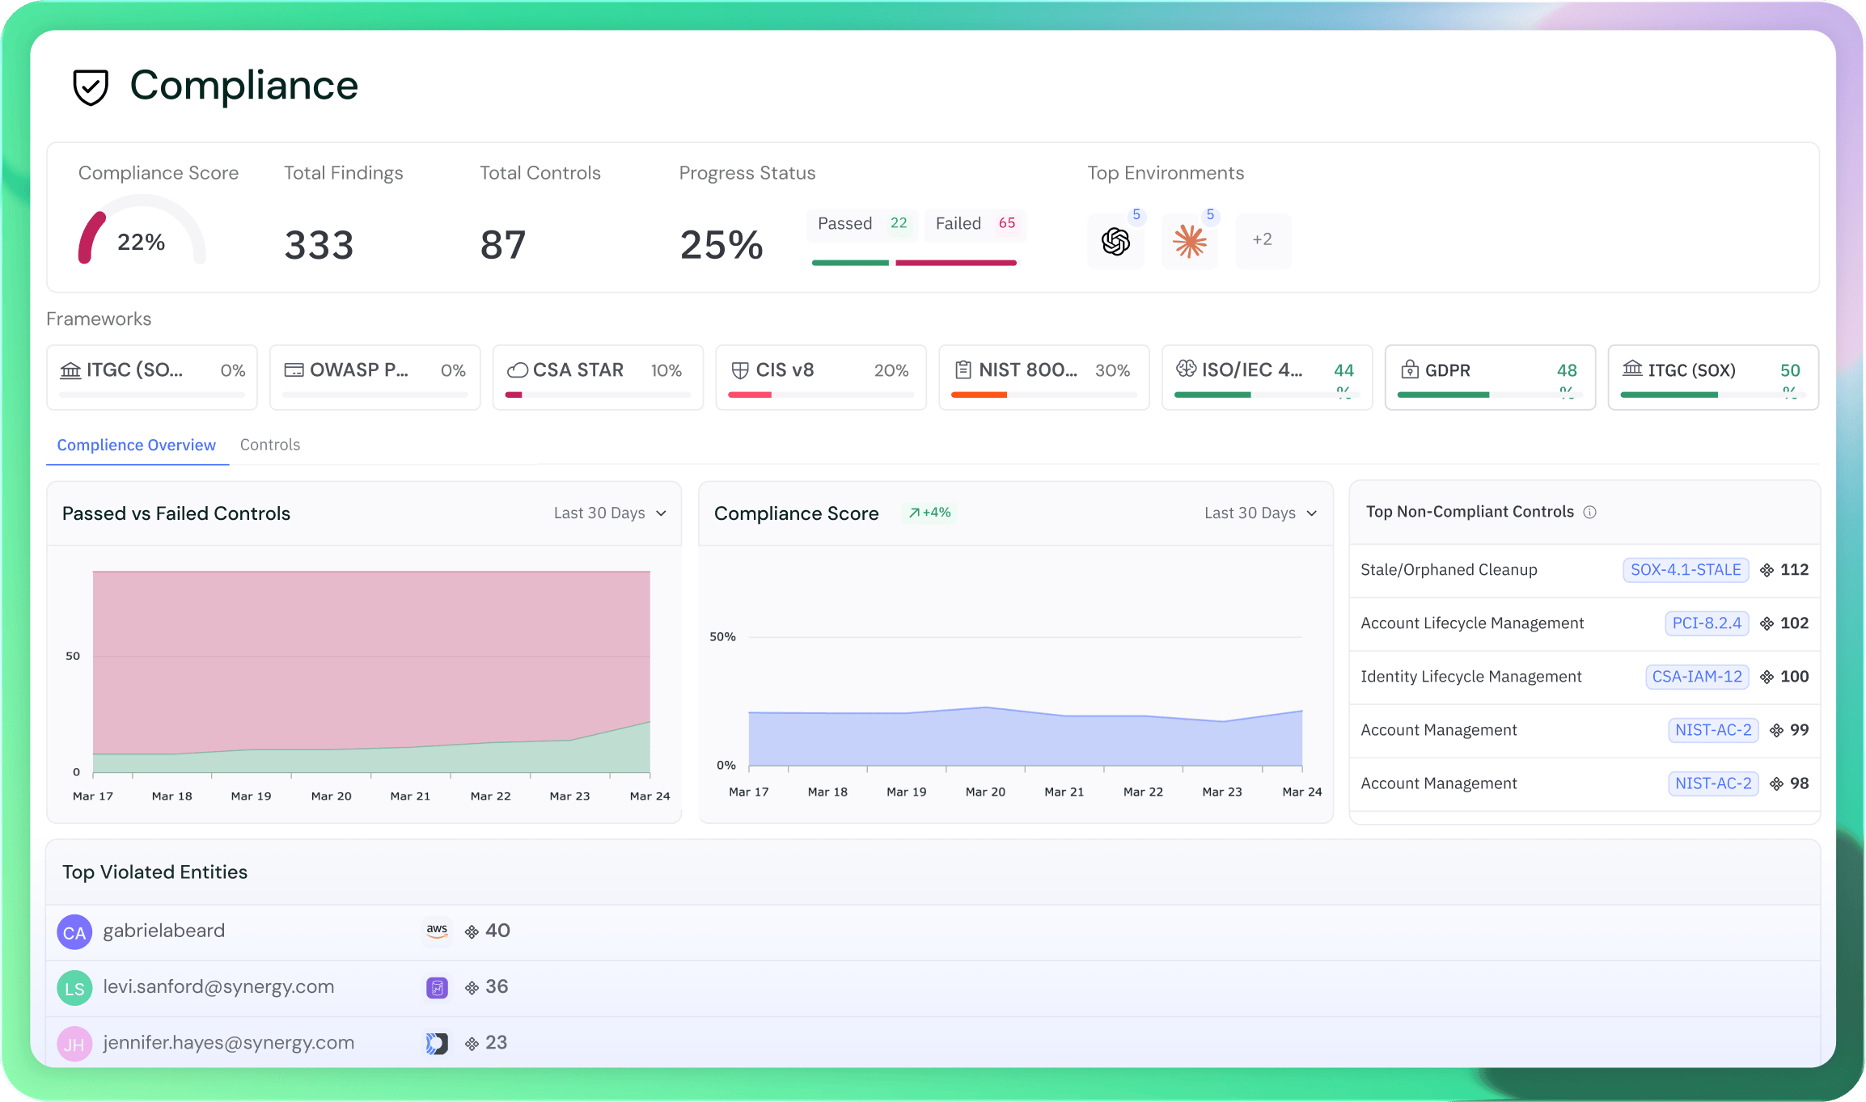This screenshot has height=1102, width=1866.
Task: Select the CIS v8 20% framework card
Action: pyautogui.click(x=821, y=378)
